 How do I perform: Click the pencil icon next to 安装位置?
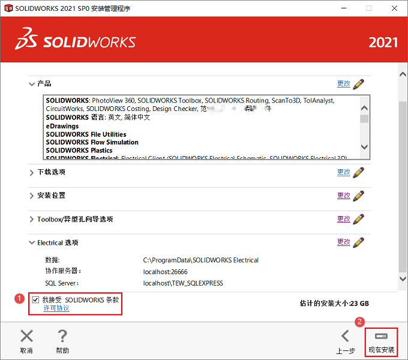click(359, 196)
